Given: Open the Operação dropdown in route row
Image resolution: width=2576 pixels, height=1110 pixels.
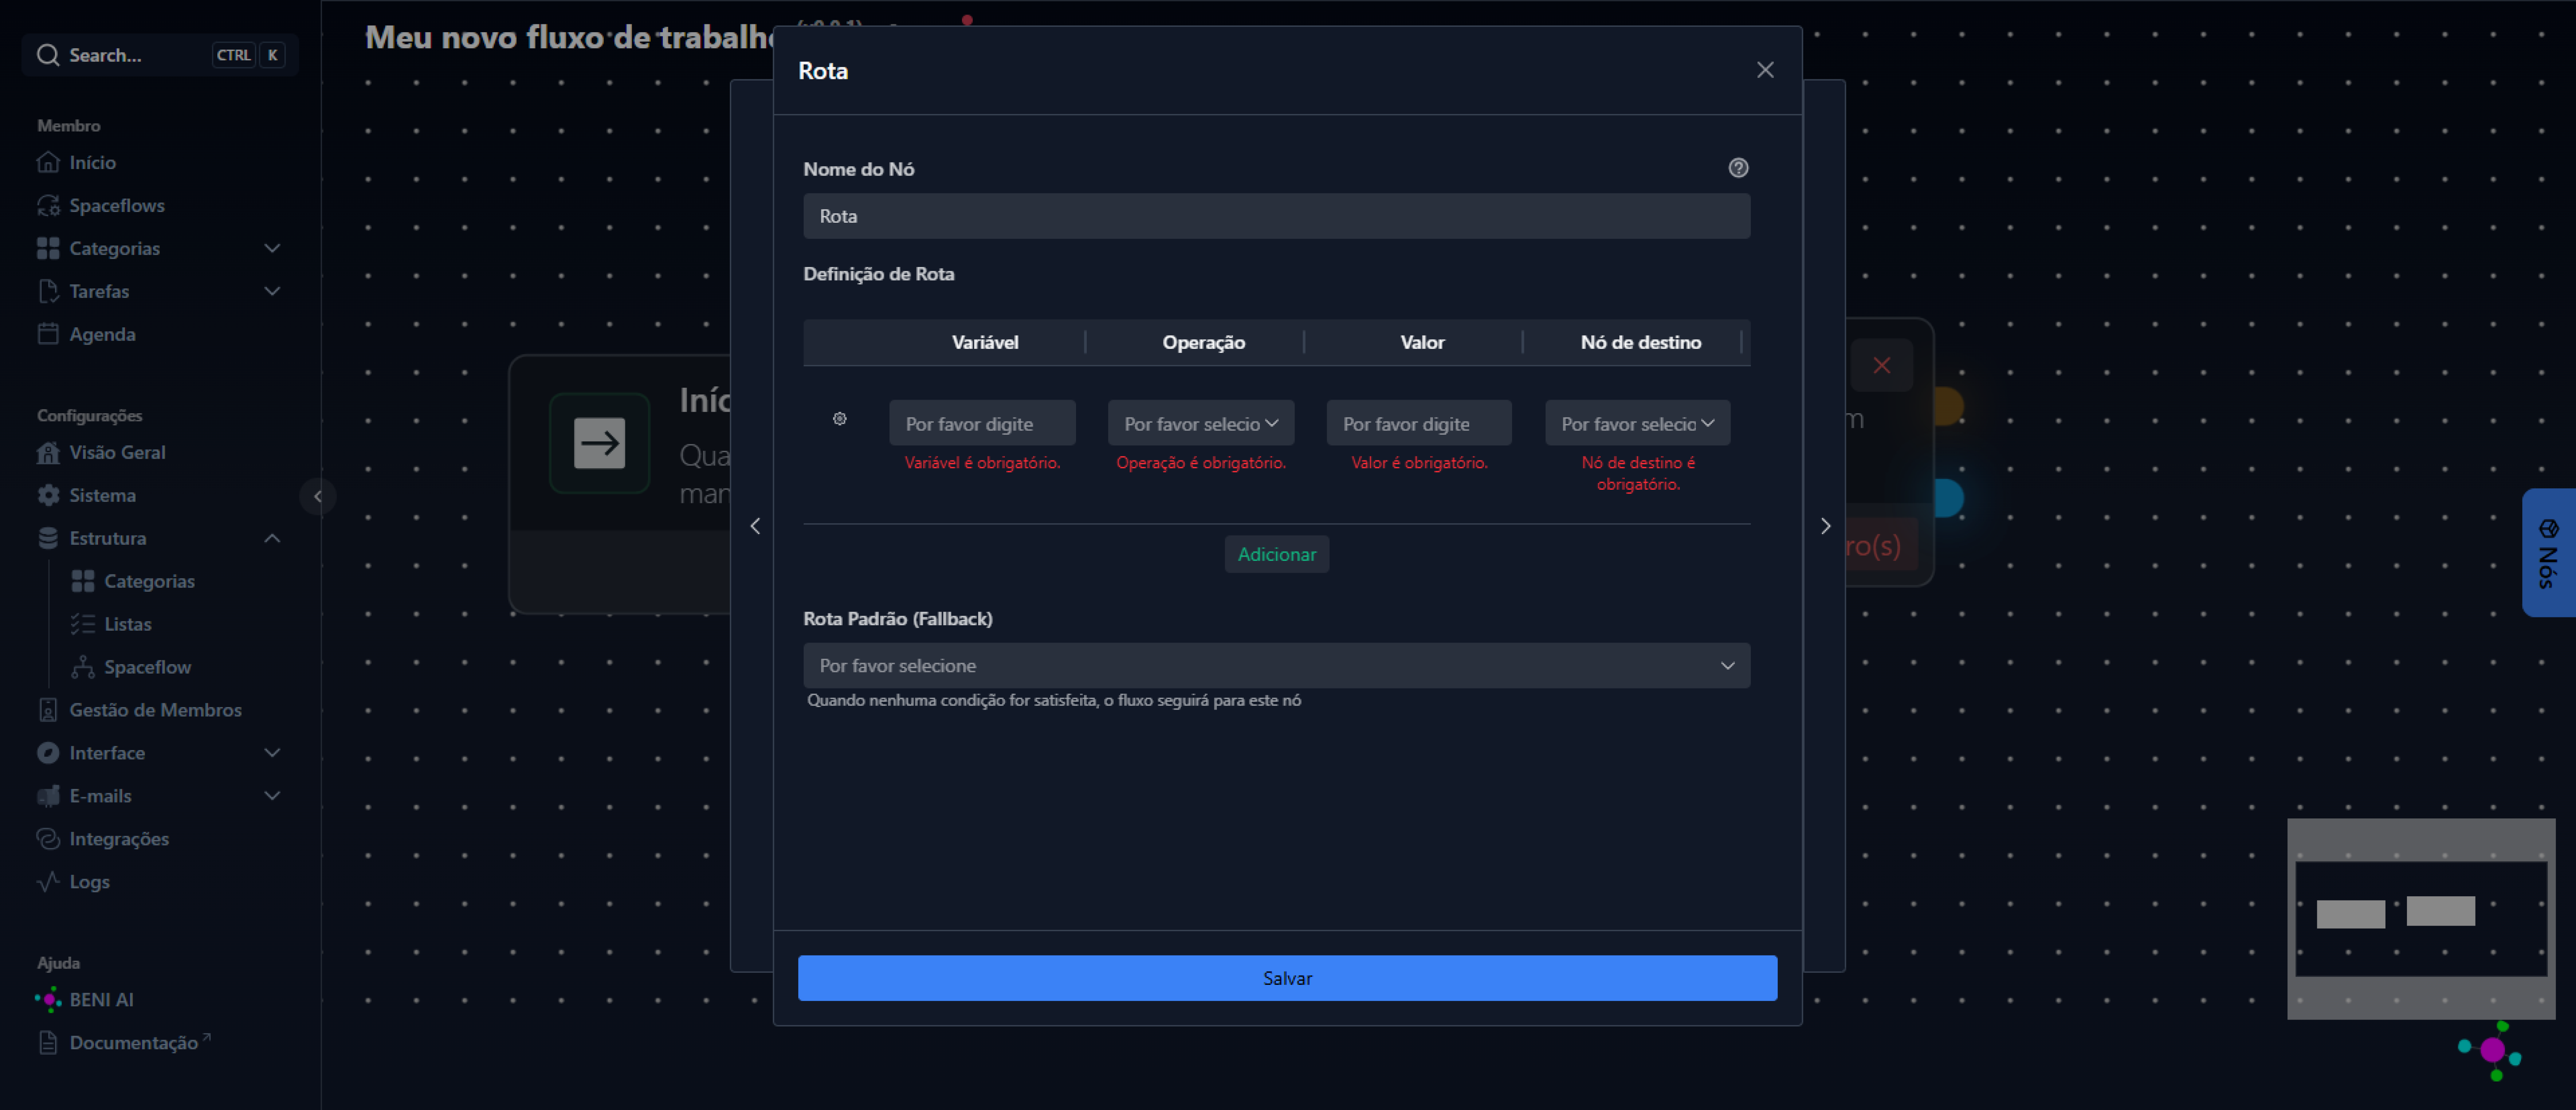Looking at the screenshot, I should (x=1200, y=423).
